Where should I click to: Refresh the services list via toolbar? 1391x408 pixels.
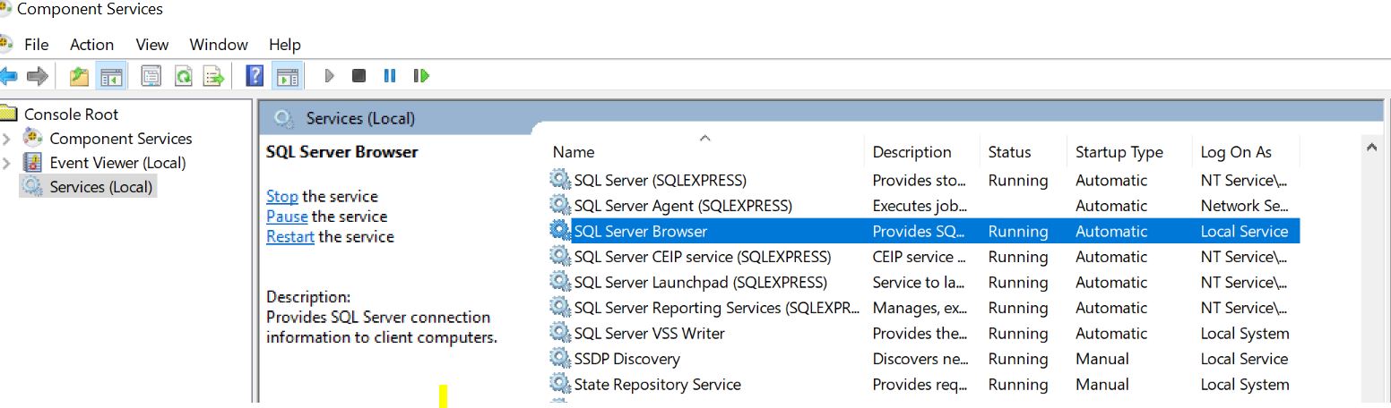click(183, 76)
